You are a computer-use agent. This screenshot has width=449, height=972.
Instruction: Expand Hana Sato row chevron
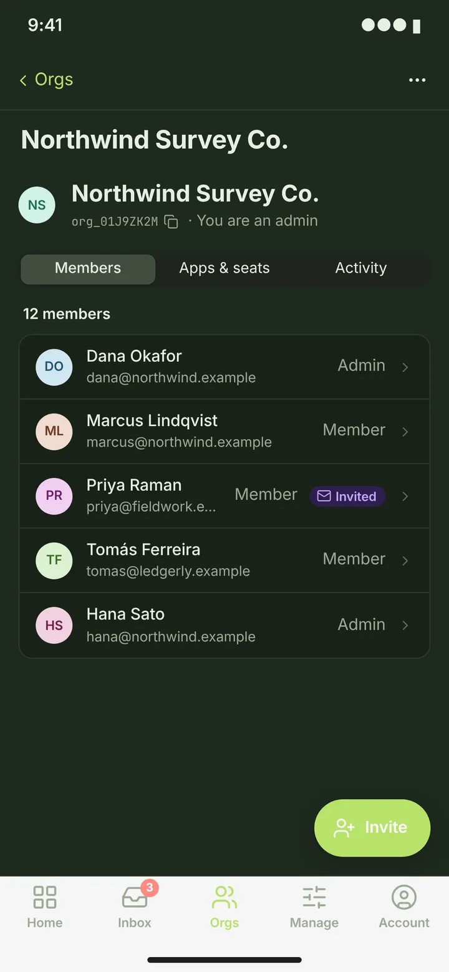click(x=405, y=625)
